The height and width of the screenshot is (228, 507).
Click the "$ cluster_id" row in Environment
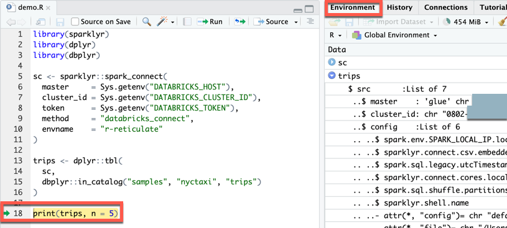416,114
